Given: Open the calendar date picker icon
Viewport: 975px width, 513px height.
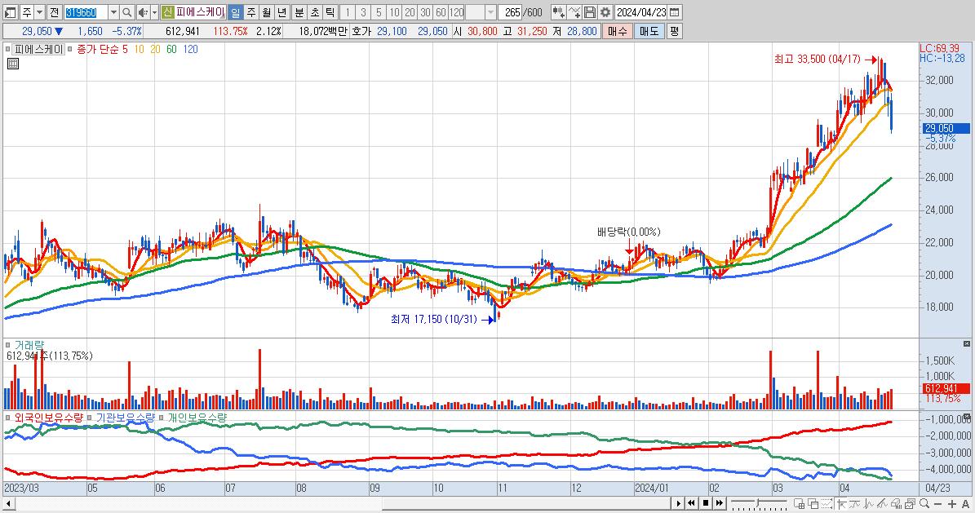Looking at the screenshot, I should pyautogui.click(x=675, y=11).
